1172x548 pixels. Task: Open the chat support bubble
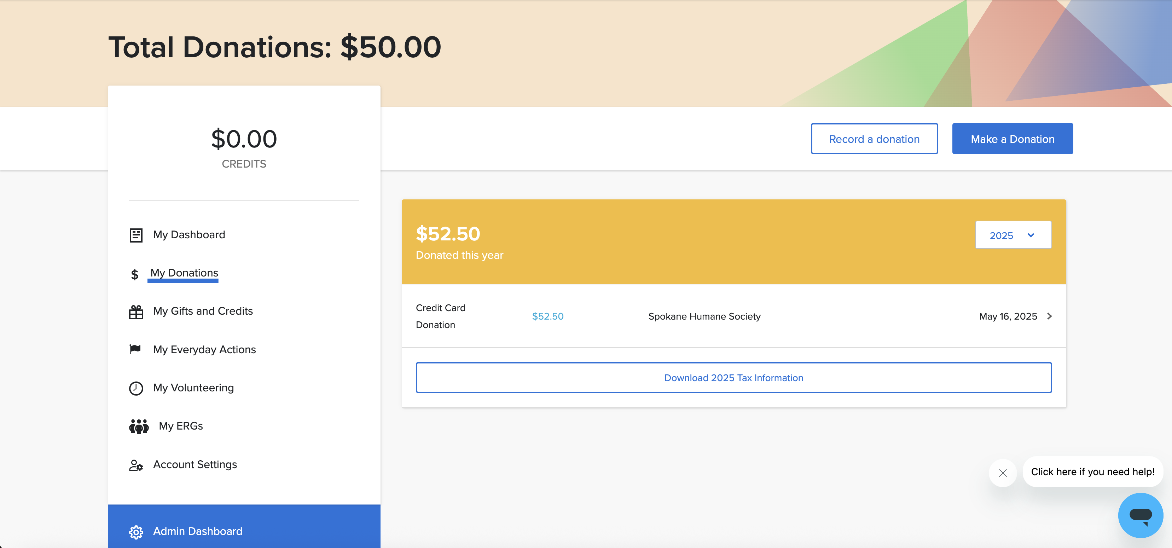(x=1140, y=515)
